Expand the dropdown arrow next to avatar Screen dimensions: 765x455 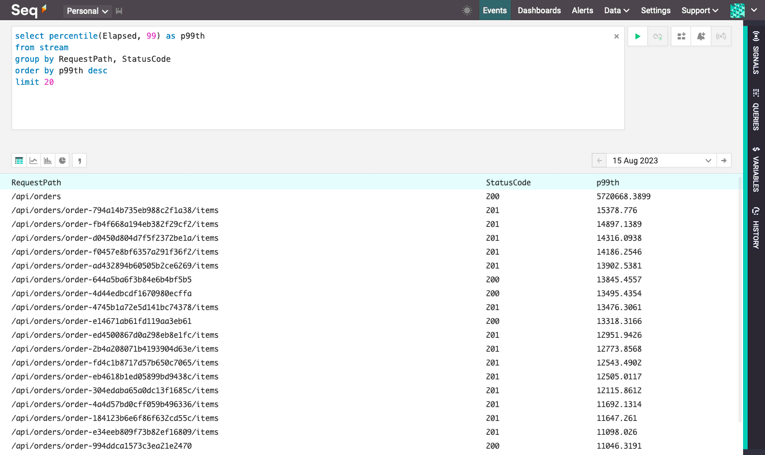753,10
